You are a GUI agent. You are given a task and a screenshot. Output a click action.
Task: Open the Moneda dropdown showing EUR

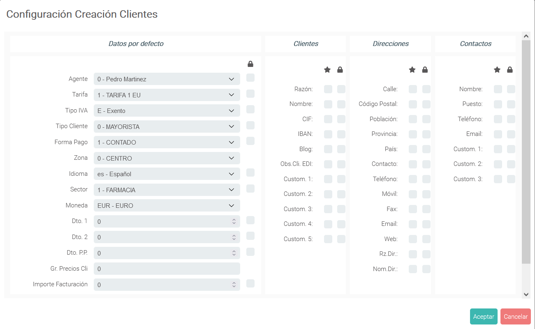click(167, 205)
